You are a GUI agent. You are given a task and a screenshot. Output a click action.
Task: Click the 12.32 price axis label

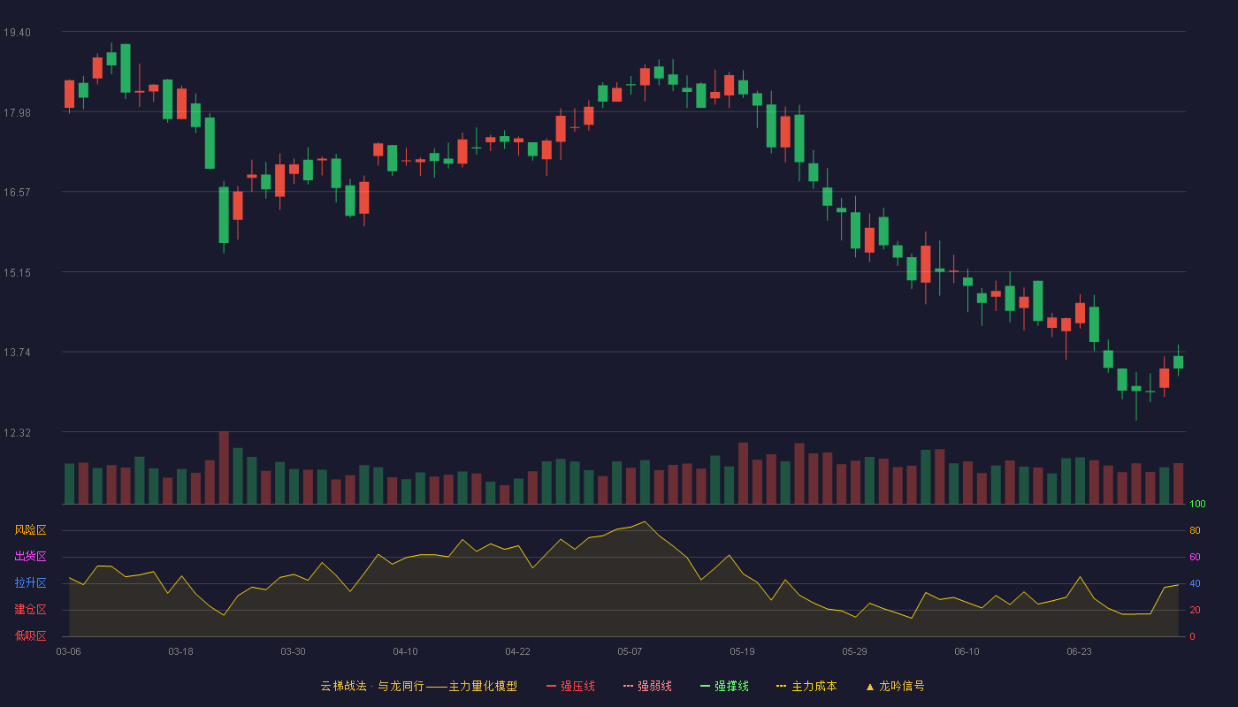pos(17,432)
